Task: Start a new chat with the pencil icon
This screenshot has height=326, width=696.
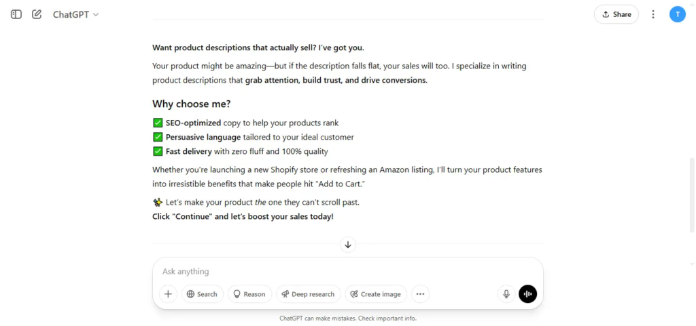Action: [37, 14]
